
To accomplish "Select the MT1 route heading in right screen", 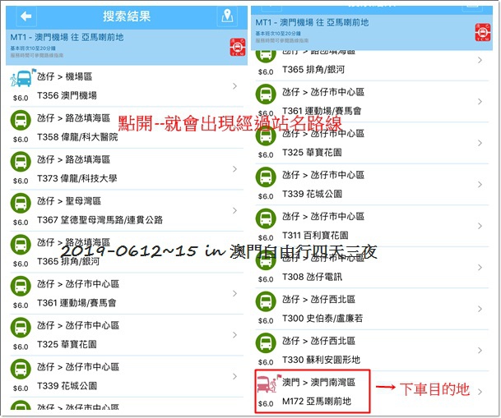I will [312, 22].
